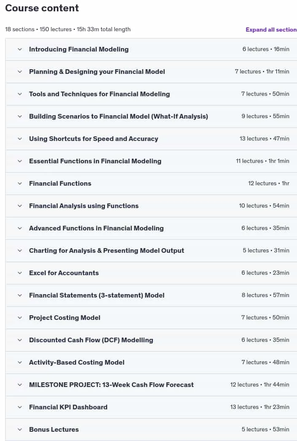The image size is (297, 441).
Task: Expand all sections link
Action: tap(271, 30)
